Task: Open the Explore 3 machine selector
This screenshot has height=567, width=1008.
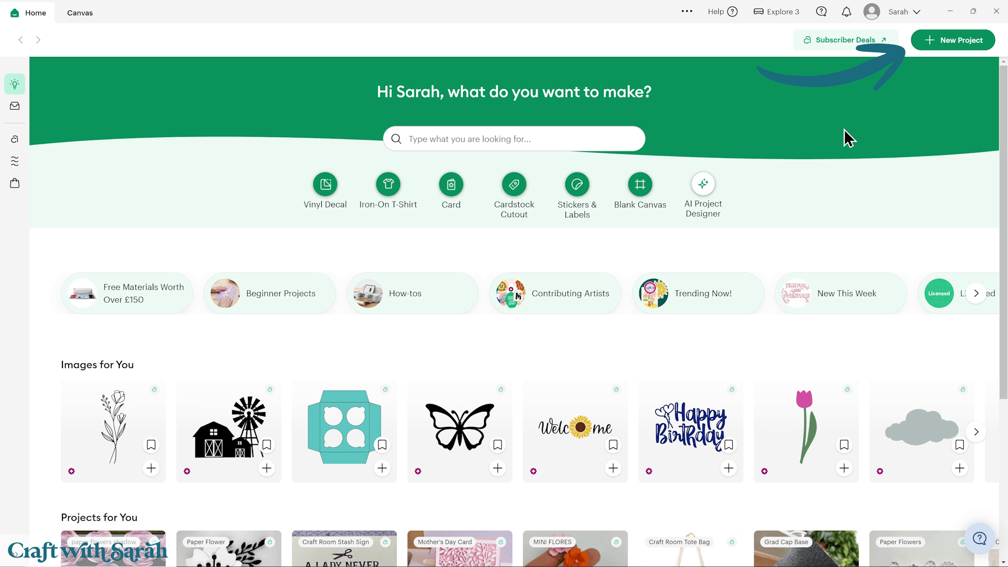Action: point(776,12)
